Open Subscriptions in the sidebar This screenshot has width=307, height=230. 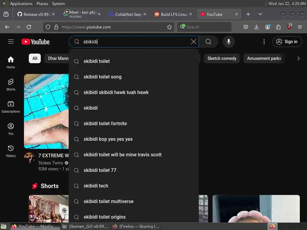point(11,107)
